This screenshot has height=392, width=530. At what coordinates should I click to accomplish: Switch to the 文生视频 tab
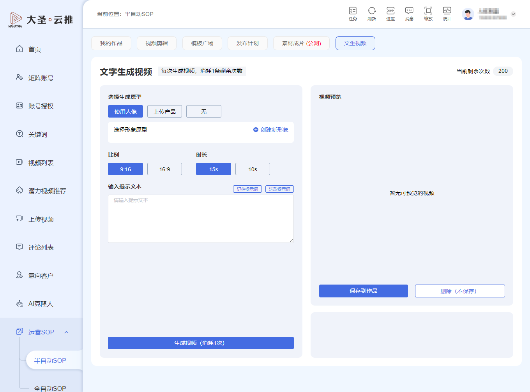point(355,43)
